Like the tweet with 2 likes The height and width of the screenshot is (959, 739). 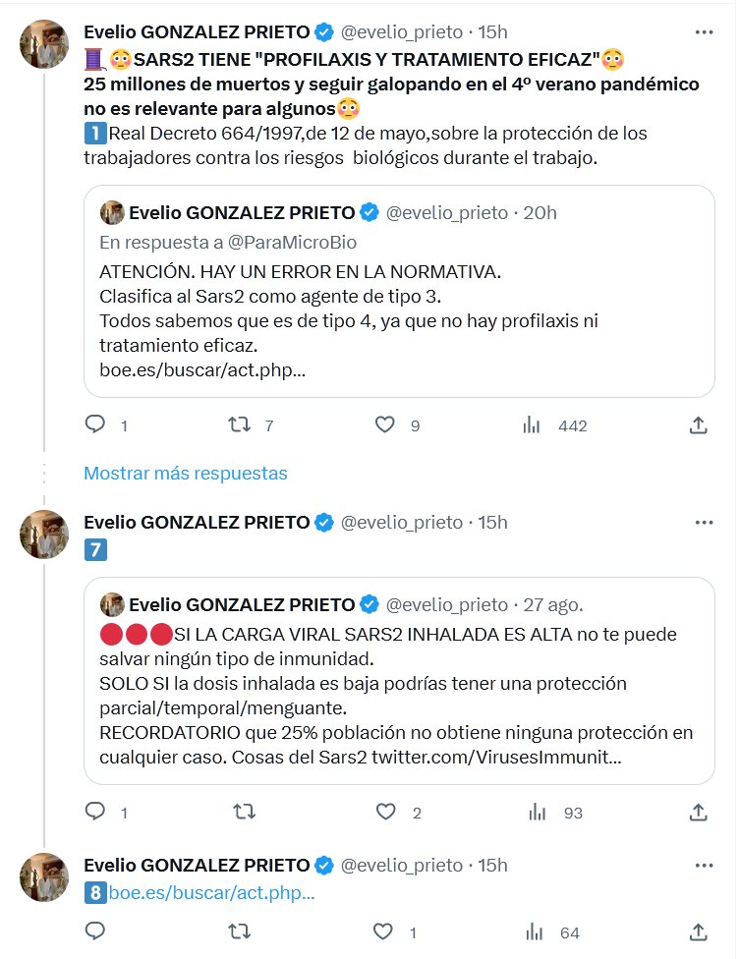click(x=386, y=812)
